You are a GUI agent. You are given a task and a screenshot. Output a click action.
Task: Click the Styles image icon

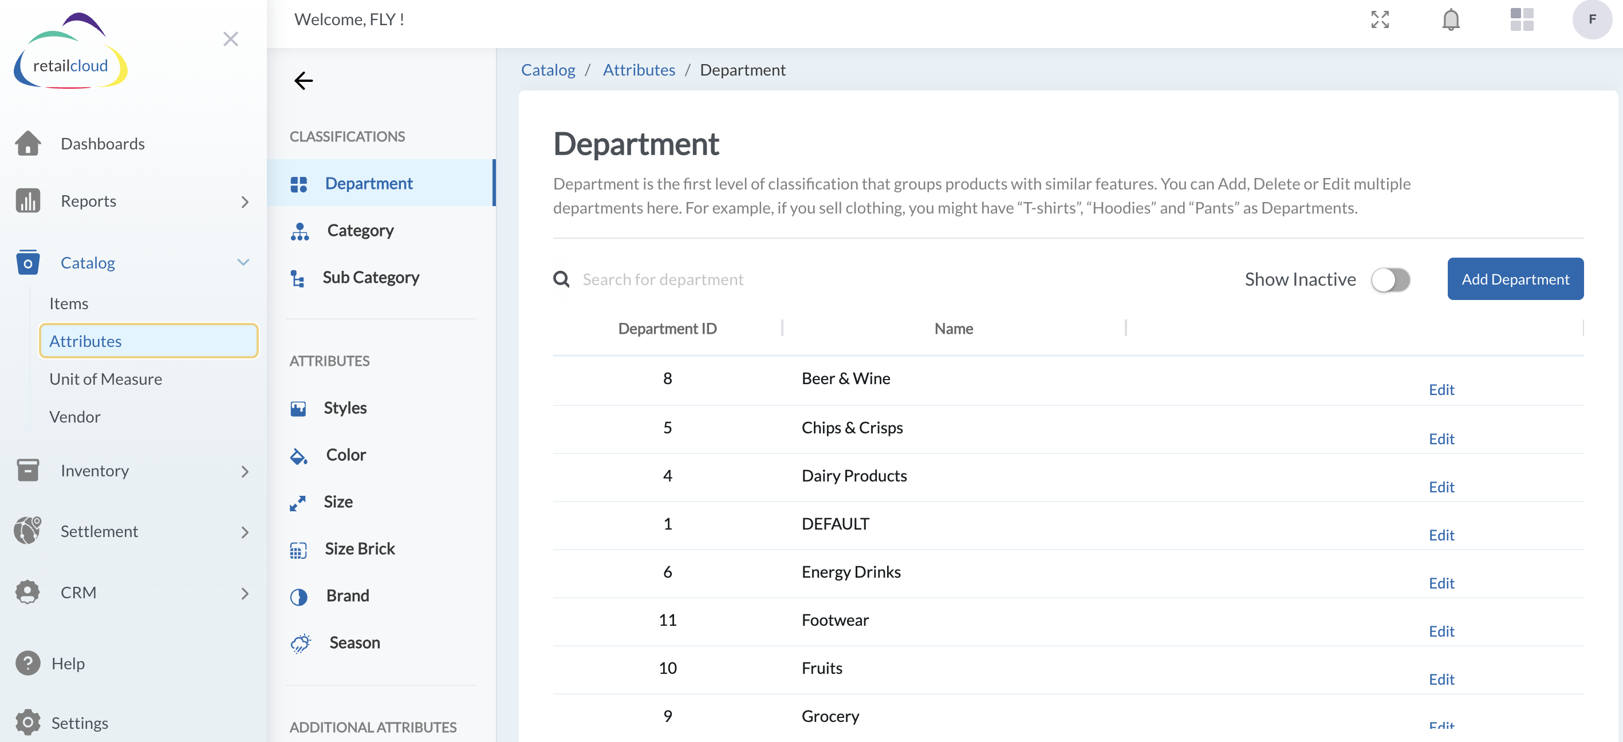298,409
